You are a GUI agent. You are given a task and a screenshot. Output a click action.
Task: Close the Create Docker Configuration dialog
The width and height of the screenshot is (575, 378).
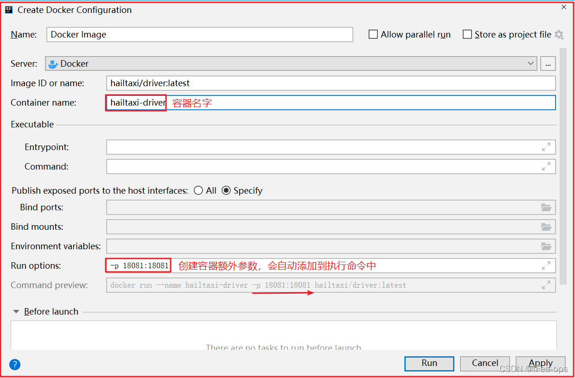click(564, 7)
